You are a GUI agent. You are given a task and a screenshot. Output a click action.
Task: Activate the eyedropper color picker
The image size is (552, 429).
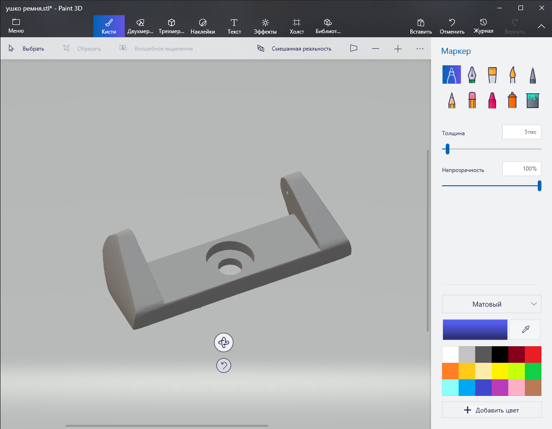pos(525,330)
